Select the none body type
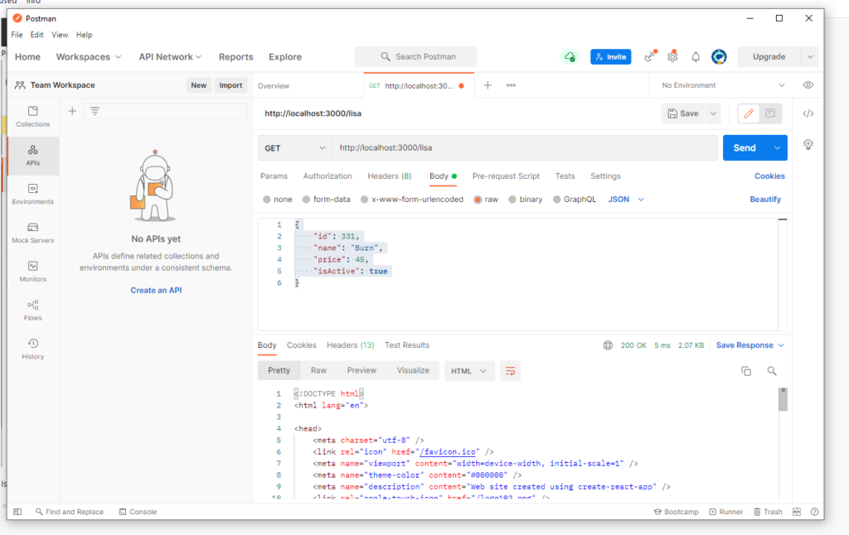 tap(266, 200)
